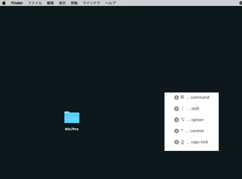
Task: Open the 移動 menu
Action: click(x=74, y=3)
